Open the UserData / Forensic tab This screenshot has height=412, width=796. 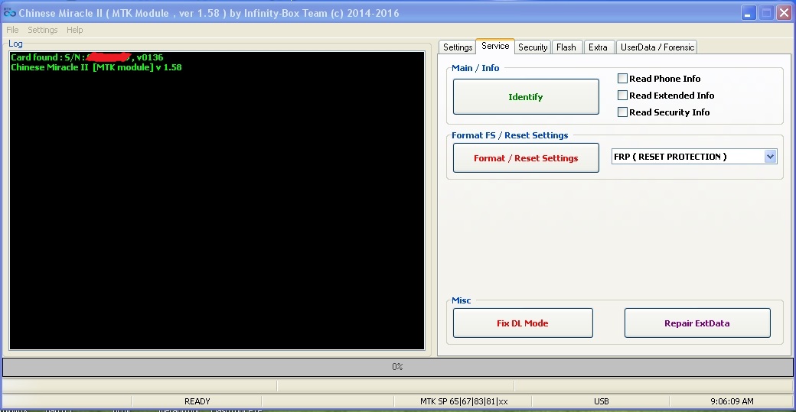[657, 47]
